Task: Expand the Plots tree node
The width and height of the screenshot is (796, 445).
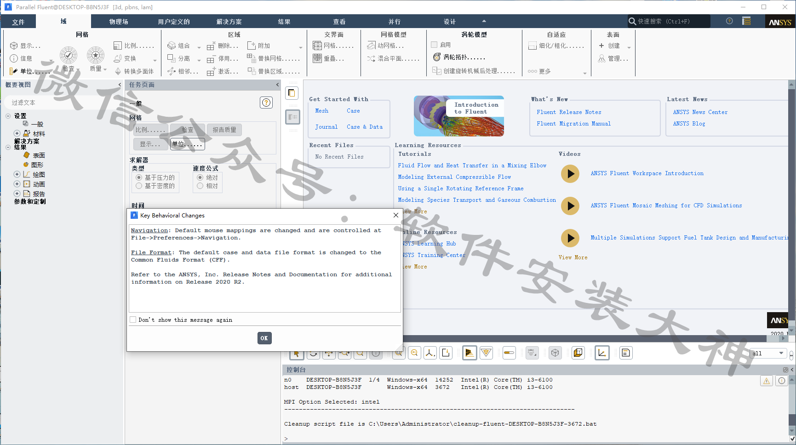Action: pyautogui.click(x=17, y=174)
